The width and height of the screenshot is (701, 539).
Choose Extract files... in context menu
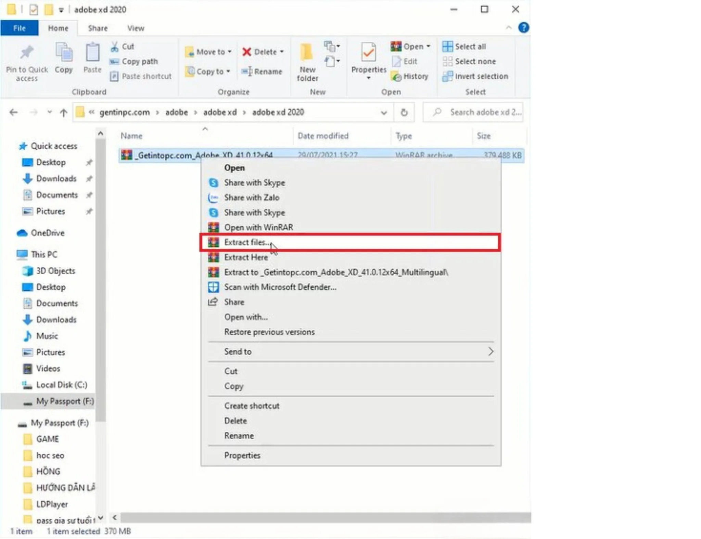tap(350, 242)
